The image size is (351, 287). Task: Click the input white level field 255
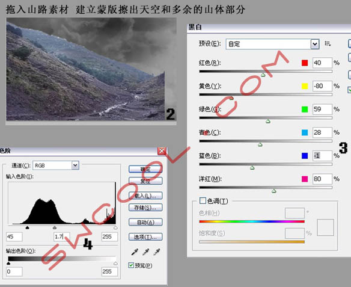(109, 236)
